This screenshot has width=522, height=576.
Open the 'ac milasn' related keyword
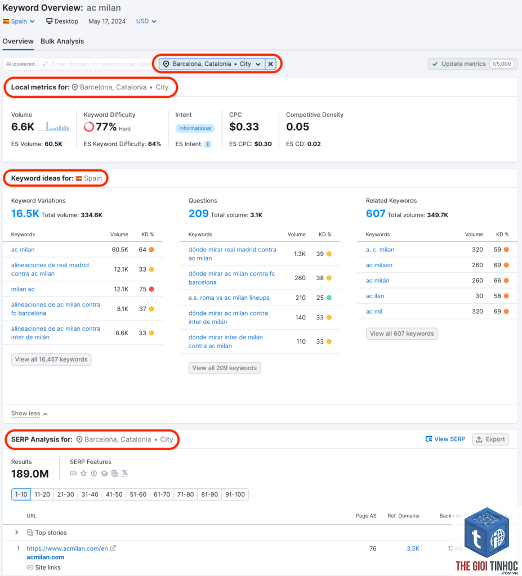[379, 265]
